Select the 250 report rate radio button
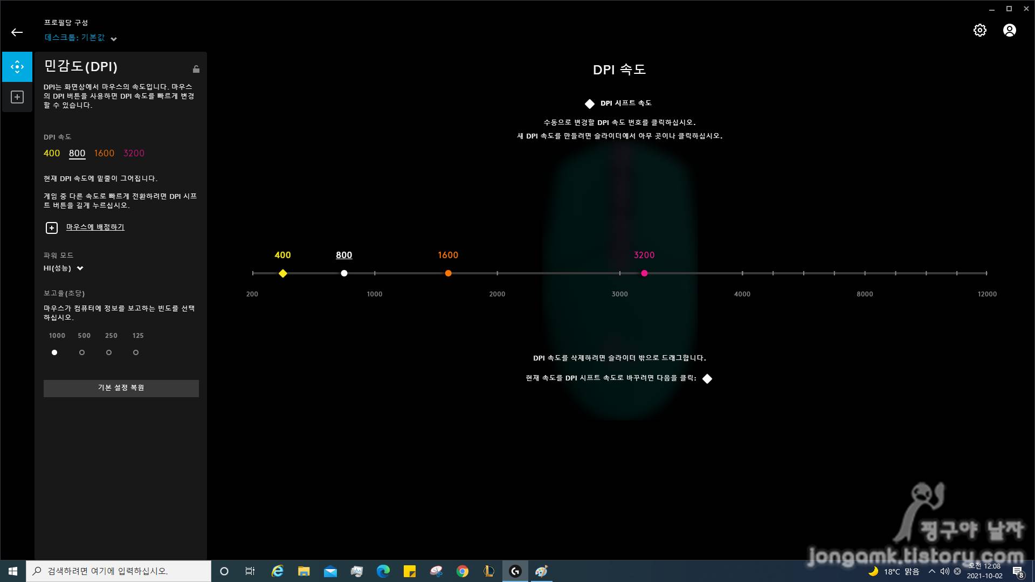 pyautogui.click(x=109, y=352)
